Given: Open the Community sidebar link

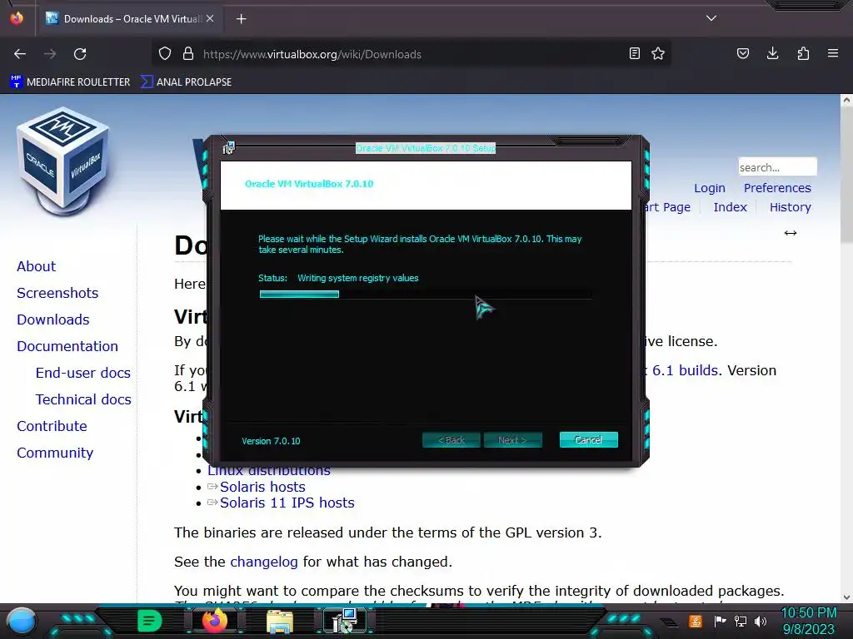Looking at the screenshot, I should [55, 453].
